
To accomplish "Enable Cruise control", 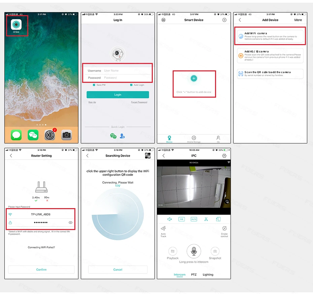I will (x=224, y=231).
